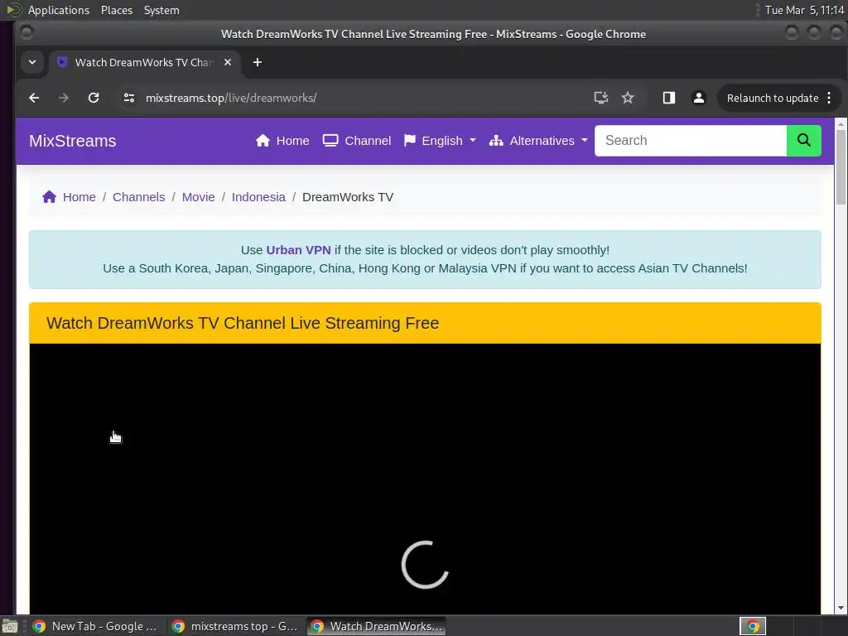Switch to mixstreams top taskbar window
The height and width of the screenshot is (636, 848).
[x=235, y=626]
